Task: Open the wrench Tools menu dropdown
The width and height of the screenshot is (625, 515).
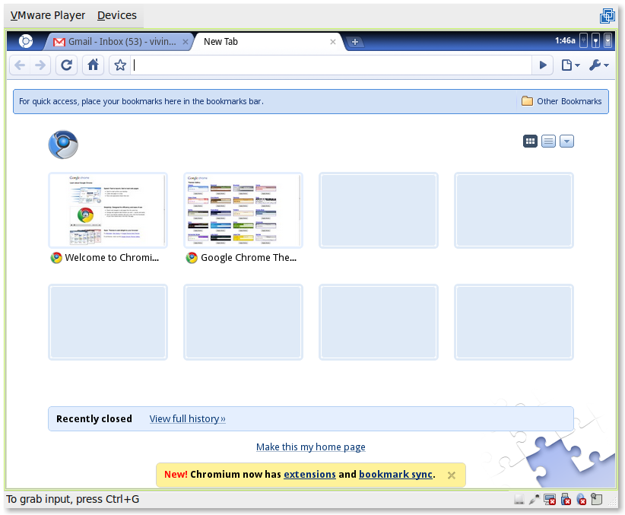Action: point(598,65)
